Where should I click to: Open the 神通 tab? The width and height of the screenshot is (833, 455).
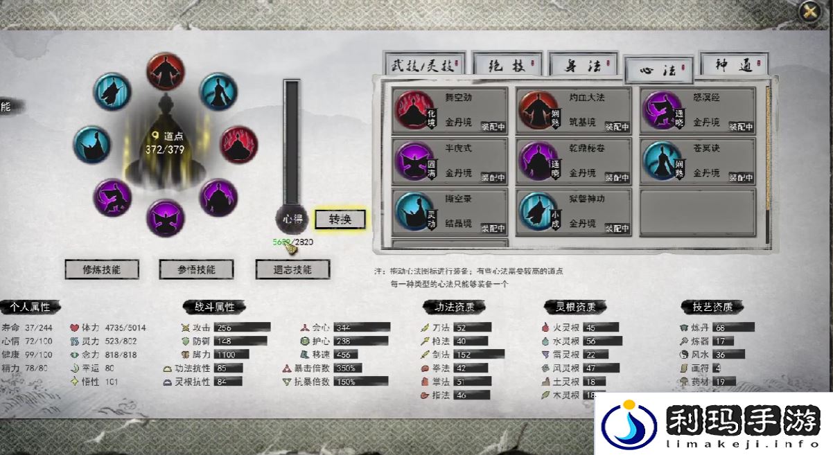click(734, 66)
